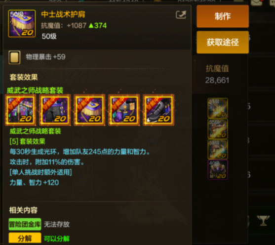Select the jacket piece in set icons
275x245 pixels.
tap(21, 110)
